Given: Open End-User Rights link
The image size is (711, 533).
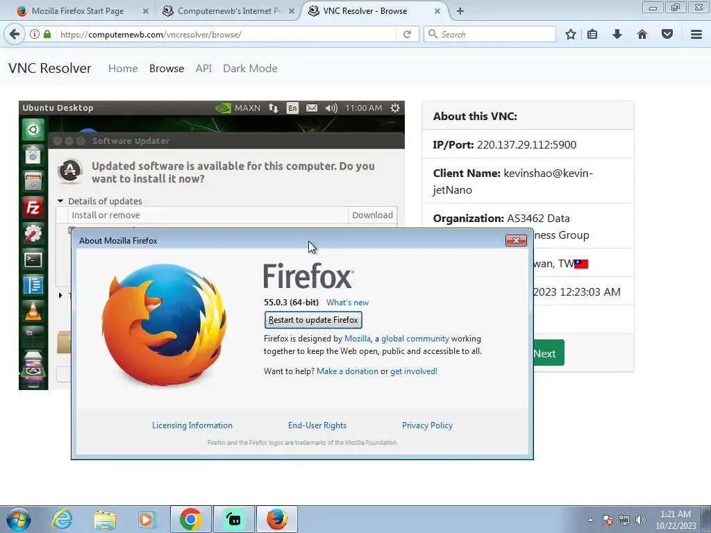Looking at the screenshot, I should tap(317, 425).
